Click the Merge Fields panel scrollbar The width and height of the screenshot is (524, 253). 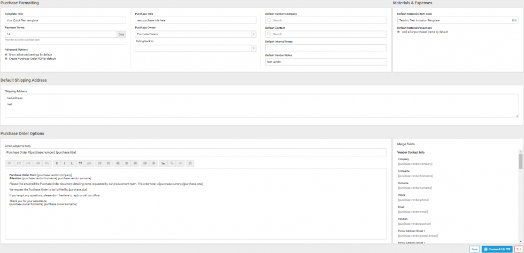521,161
